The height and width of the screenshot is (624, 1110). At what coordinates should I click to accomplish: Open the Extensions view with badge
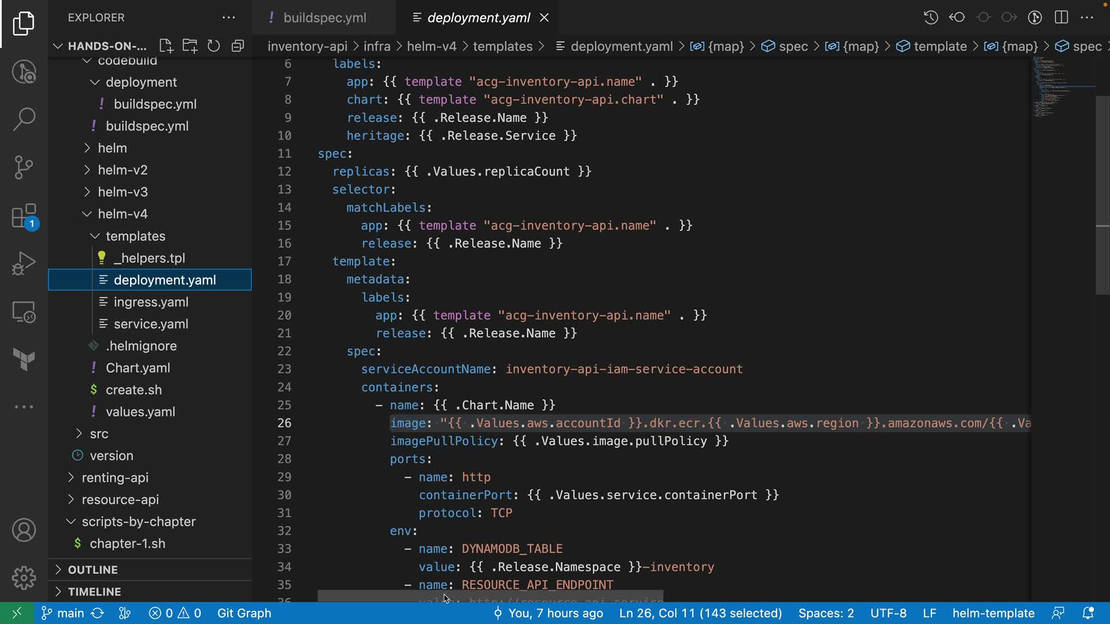[24, 216]
